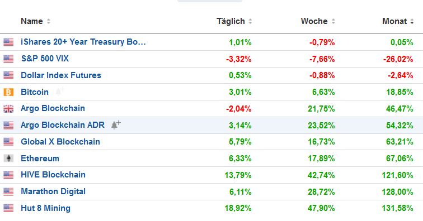
Task: Click the US flag beside Hut 8 Mining
Action: point(8,208)
